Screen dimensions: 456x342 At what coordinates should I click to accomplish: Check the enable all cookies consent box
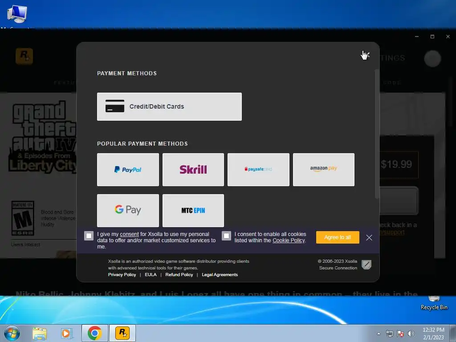click(x=226, y=236)
